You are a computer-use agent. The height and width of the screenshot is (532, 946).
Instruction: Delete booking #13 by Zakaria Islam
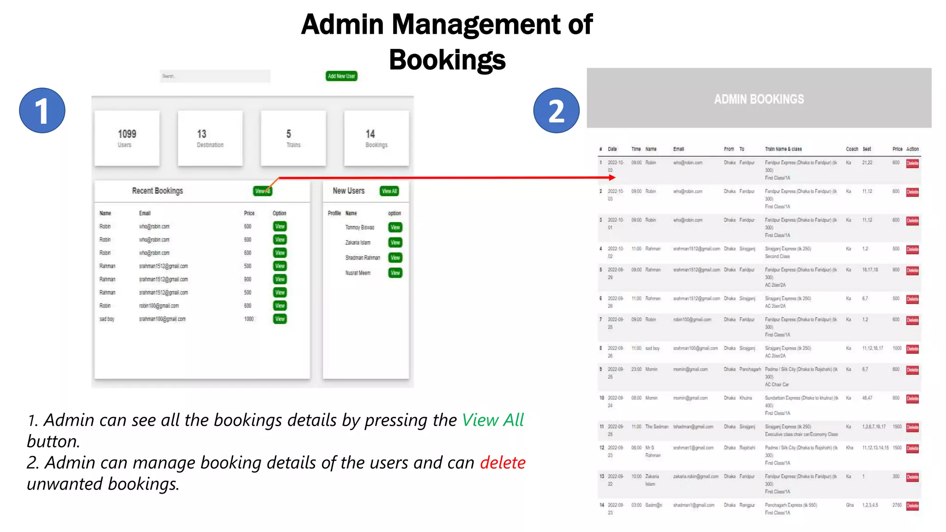[912, 477]
